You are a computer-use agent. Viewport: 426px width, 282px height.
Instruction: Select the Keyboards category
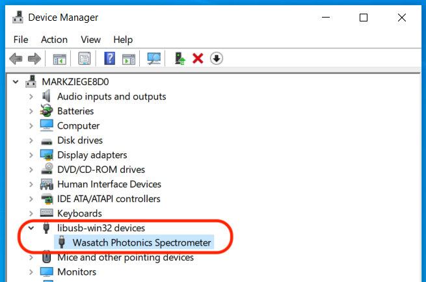[x=79, y=213]
